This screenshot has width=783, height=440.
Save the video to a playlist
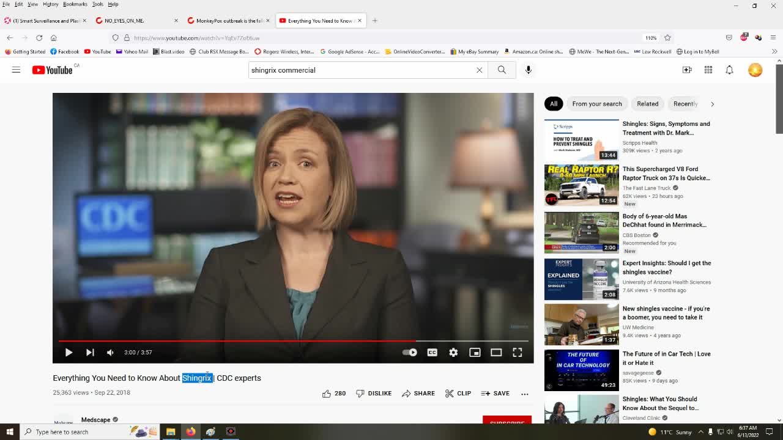(495, 394)
